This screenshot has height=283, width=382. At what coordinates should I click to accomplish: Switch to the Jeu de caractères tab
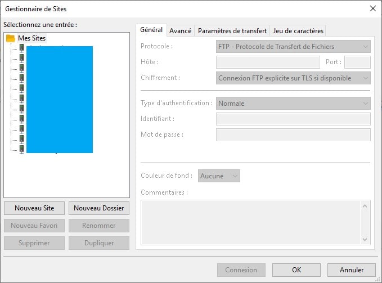[x=298, y=31]
